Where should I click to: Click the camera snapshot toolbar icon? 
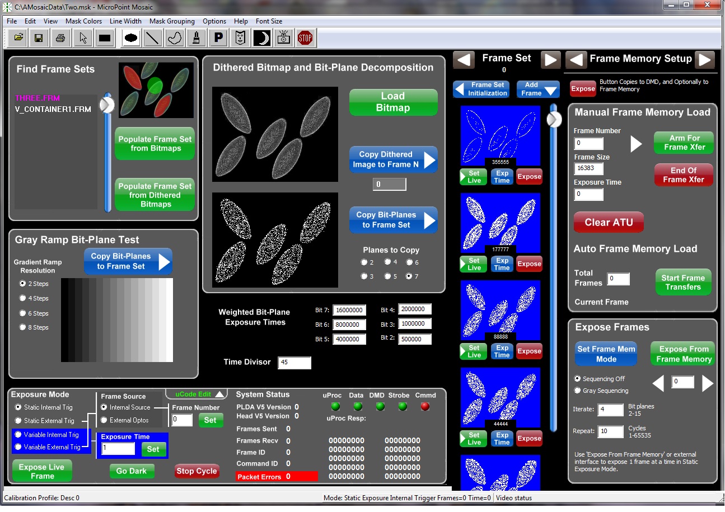click(284, 38)
